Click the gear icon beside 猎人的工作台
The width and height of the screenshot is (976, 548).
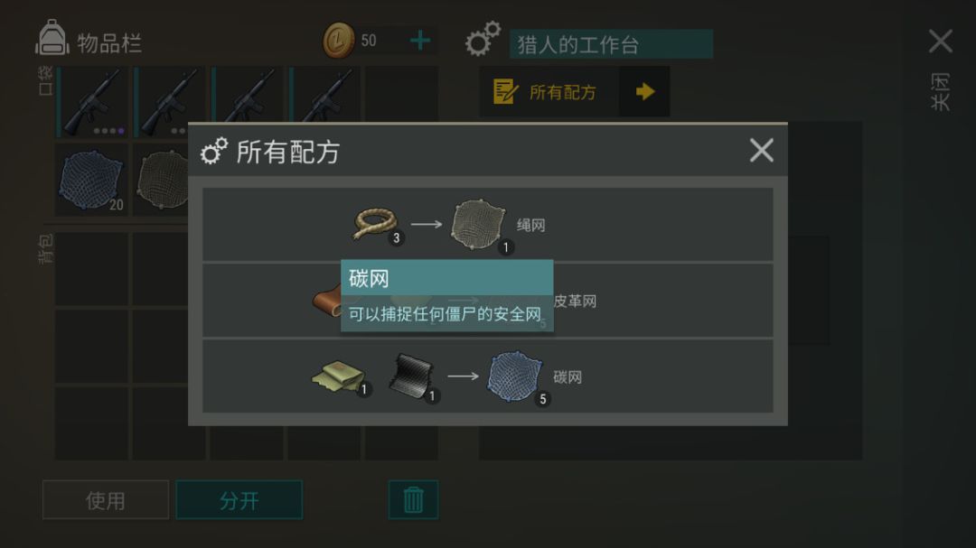(x=483, y=39)
